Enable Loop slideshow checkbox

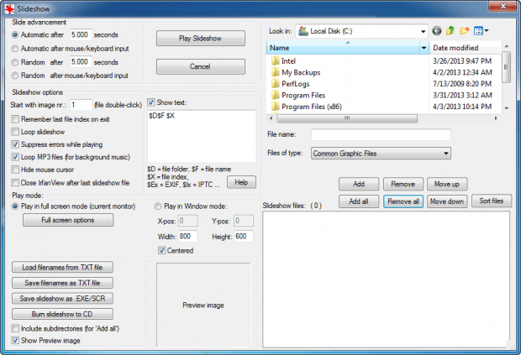15,132
